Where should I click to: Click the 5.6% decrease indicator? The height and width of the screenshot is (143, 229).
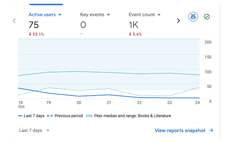(135, 34)
